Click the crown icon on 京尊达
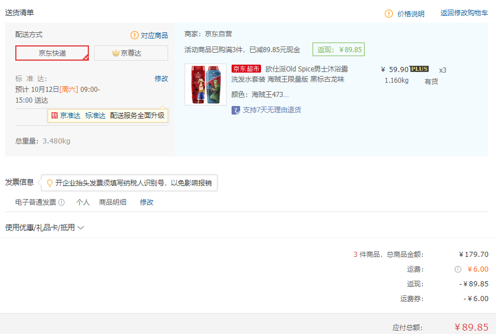The image size is (496, 334). [116, 53]
